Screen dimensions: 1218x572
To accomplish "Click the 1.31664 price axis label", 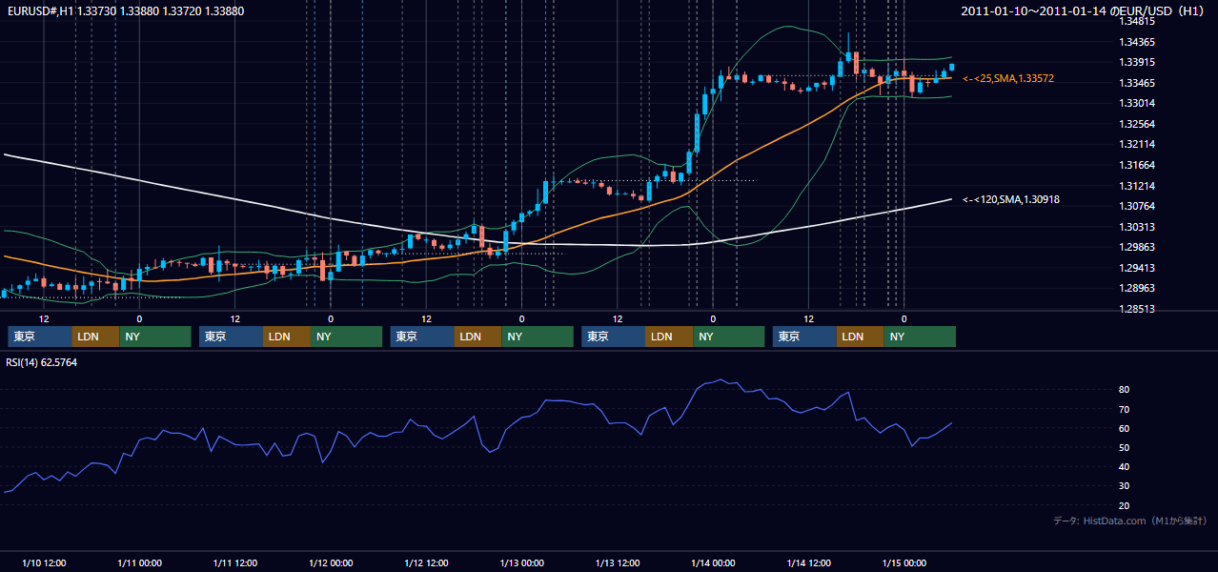I will (1137, 165).
